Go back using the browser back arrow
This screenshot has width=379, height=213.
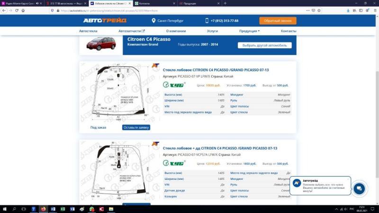click(4, 10)
